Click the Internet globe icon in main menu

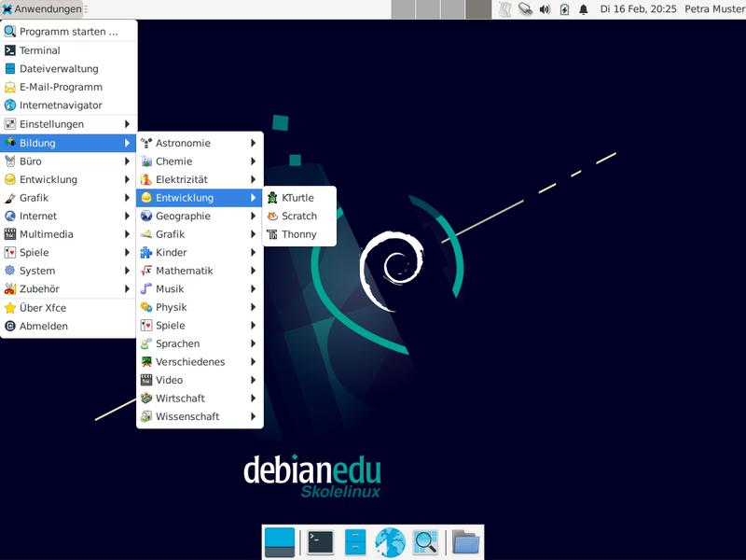(x=10, y=216)
